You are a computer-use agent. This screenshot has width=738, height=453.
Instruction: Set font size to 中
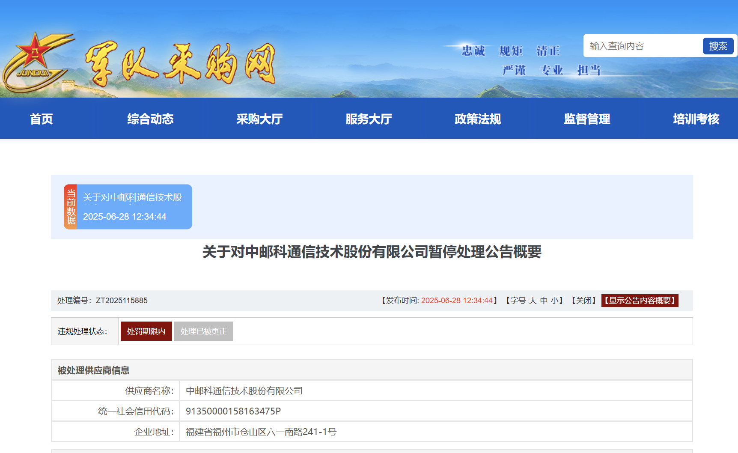[544, 301]
